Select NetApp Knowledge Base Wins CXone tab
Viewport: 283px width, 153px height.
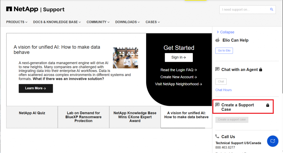click(x=135, y=117)
